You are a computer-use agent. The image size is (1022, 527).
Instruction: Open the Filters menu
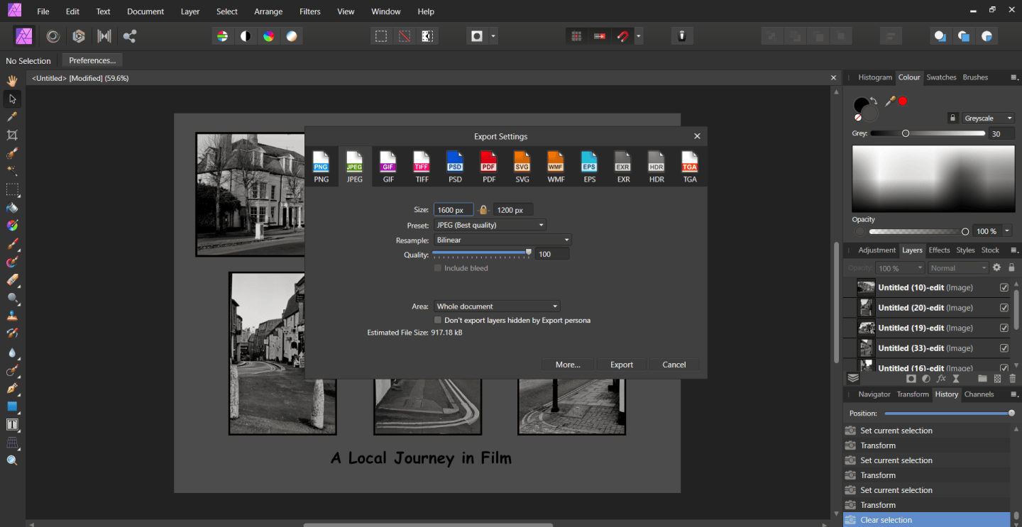[310, 11]
